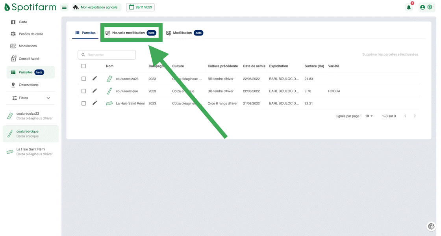Open the hamburger menu icon

[x=64, y=7]
